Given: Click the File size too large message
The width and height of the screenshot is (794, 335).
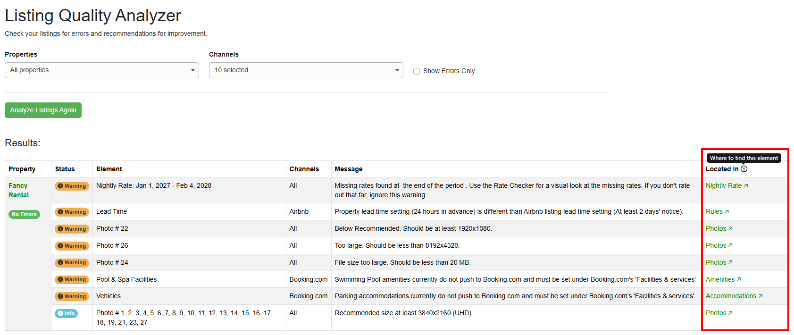Looking at the screenshot, I should pyautogui.click(x=403, y=262).
